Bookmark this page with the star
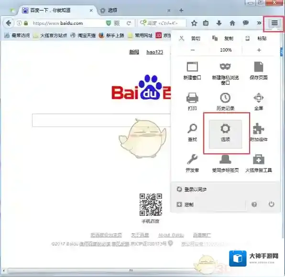This screenshot has width=285, height=277. coord(194,23)
